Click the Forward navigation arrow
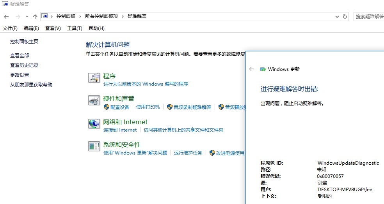The height and width of the screenshot is (204, 384). point(18,17)
